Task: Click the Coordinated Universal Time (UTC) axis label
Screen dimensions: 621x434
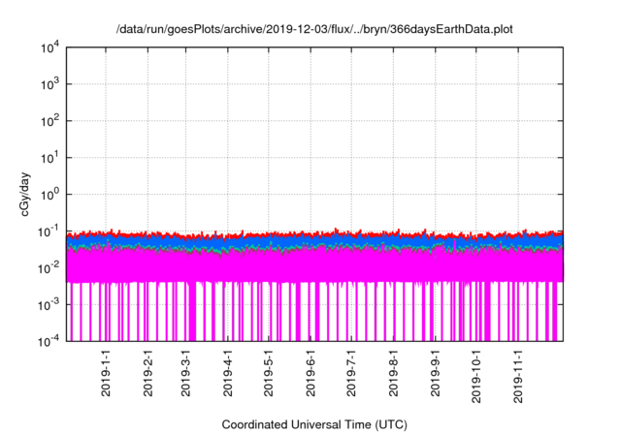Action: pyautogui.click(x=315, y=424)
